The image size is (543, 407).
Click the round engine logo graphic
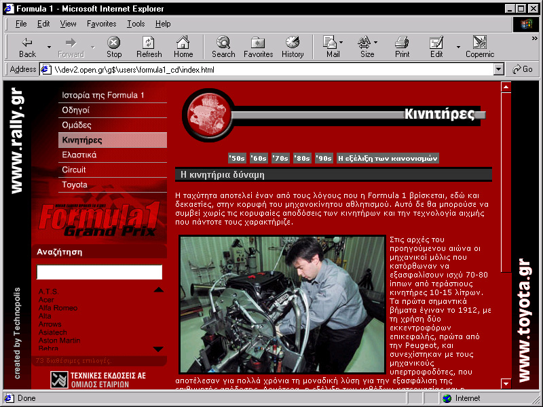tap(208, 115)
